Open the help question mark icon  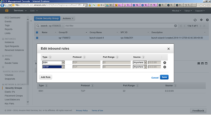207,20
